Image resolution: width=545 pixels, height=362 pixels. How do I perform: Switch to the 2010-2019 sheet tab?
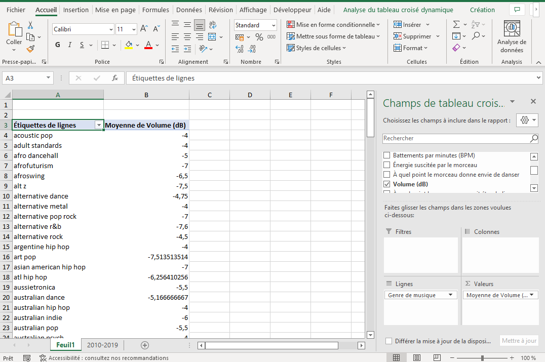pos(102,345)
